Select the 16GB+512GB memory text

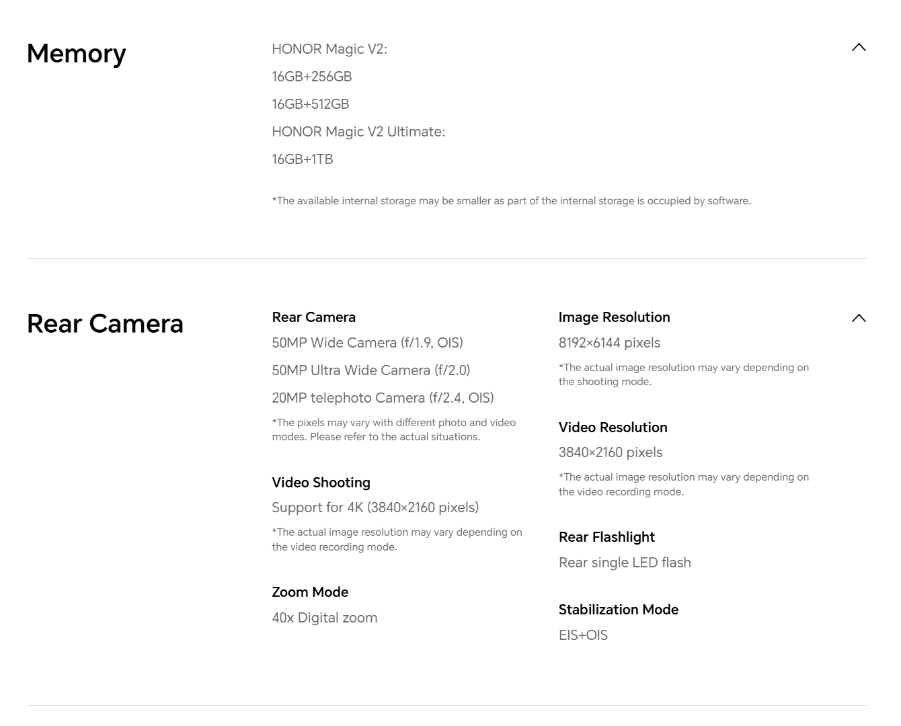tap(311, 104)
